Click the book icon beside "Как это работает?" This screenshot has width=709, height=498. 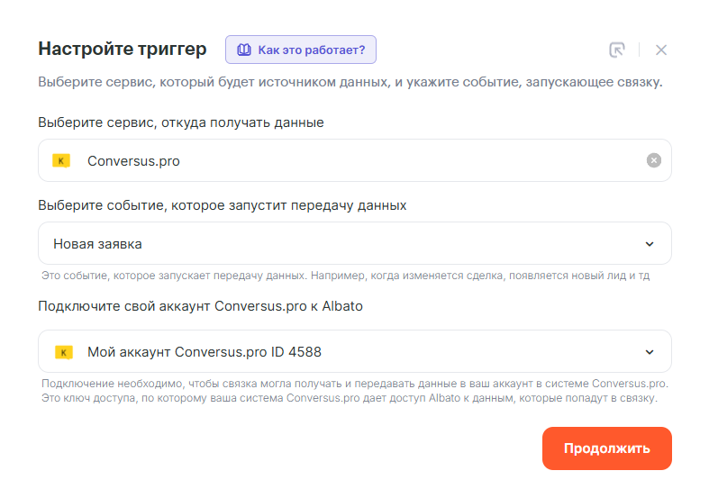click(243, 50)
